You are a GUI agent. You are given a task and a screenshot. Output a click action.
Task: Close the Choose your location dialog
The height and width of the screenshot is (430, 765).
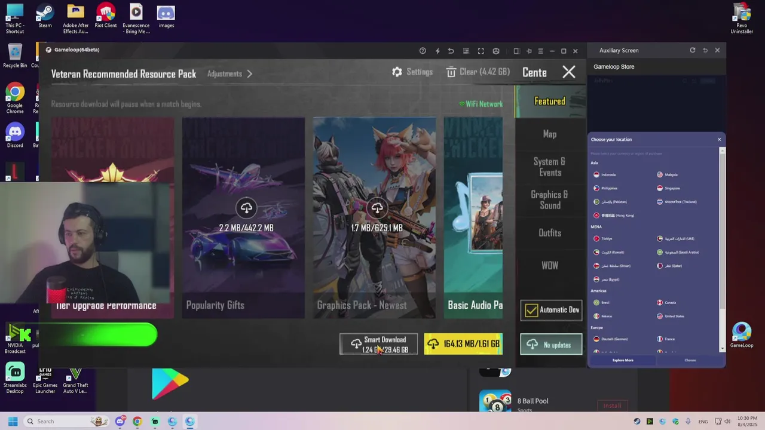[719, 140]
